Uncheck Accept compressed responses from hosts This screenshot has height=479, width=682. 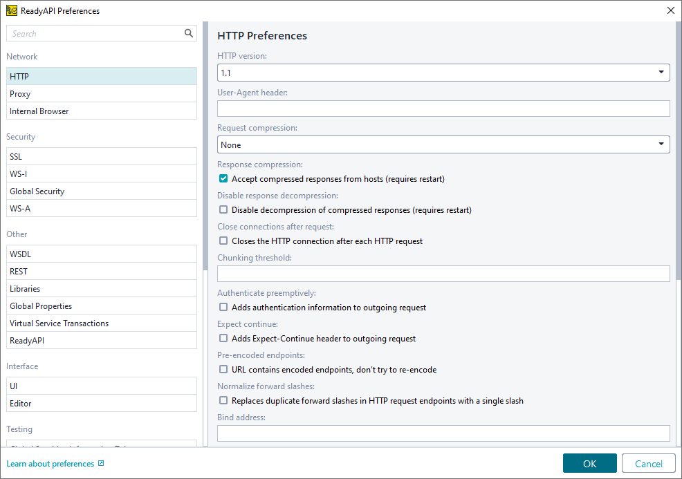(223, 179)
